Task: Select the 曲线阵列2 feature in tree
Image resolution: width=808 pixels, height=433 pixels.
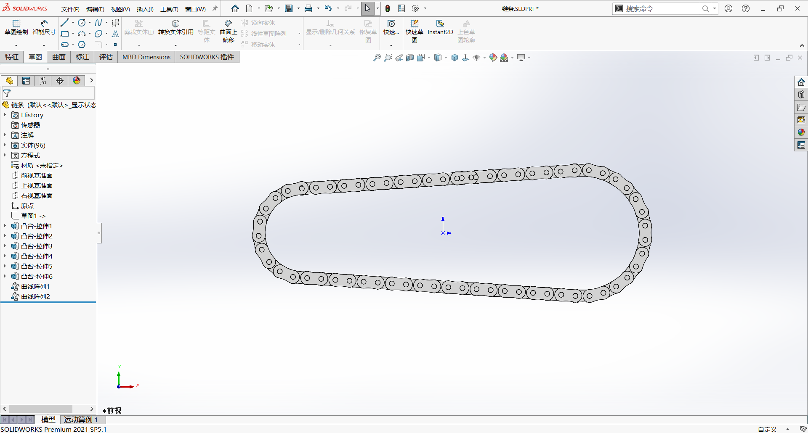Action: pyautogui.click(x=35, y=296)
